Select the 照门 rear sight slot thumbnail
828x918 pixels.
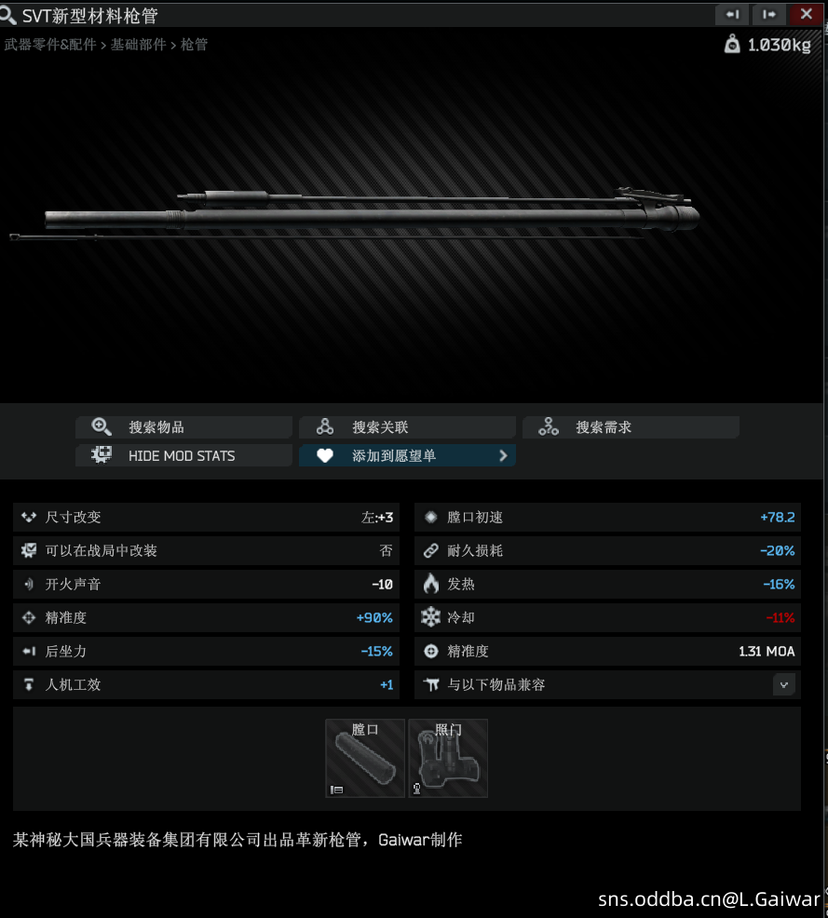448,758
